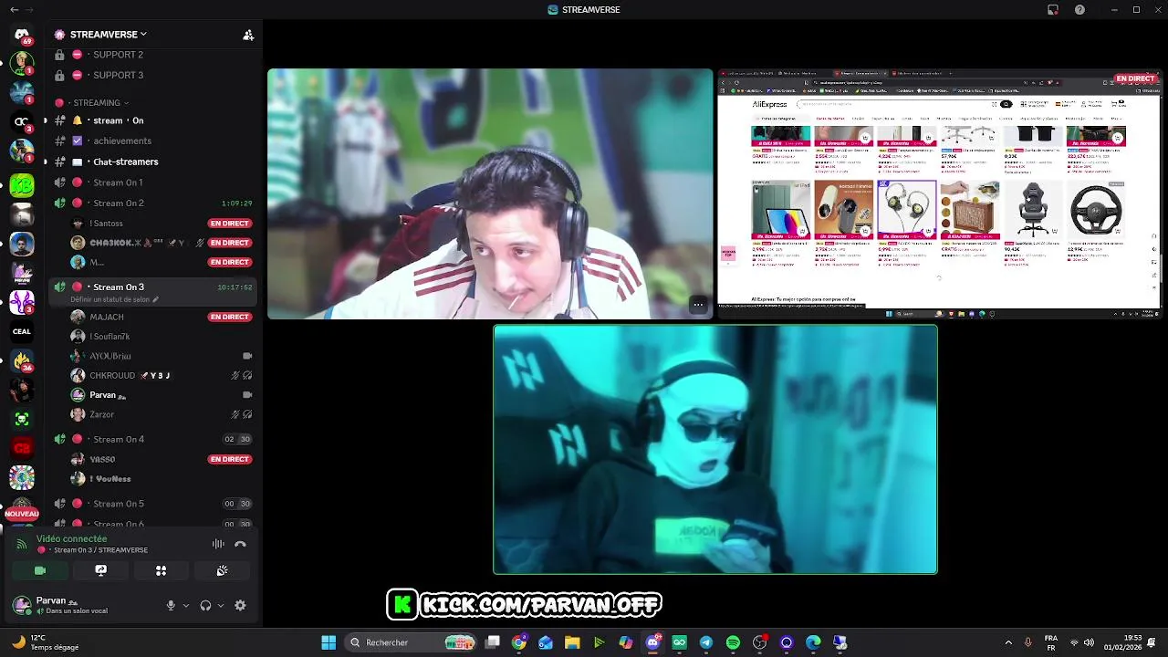1168x657 pixels.
Task: Open the SUPPORT 3 locked channel
Action: point(151,75)
